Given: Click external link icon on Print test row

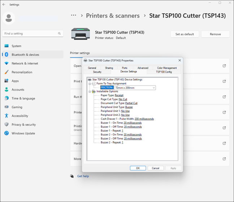Looking at the screenshot, I should point(224,81).
